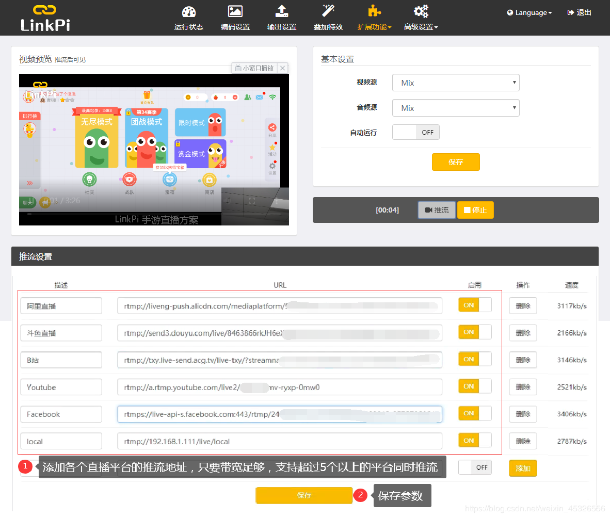Stop streaming with 停止 button

click(475, 210)
